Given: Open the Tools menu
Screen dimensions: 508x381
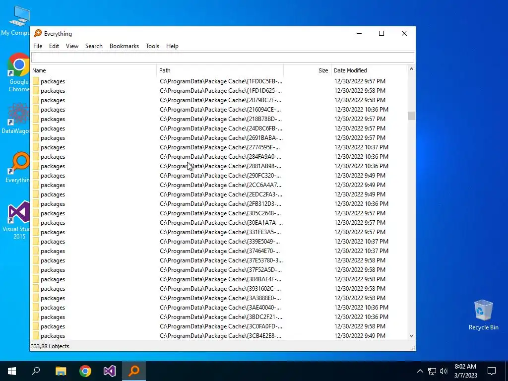Looking at the screenshot, I should pyautogui.click(x=152, y=46).
